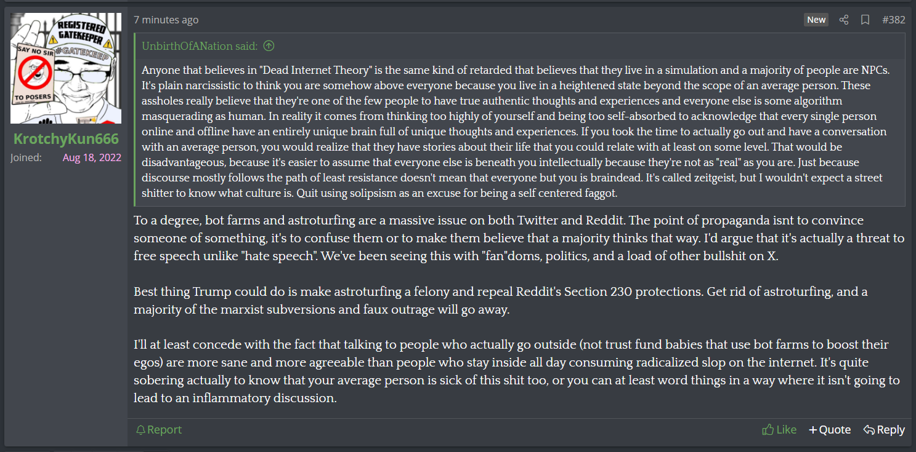Click the thumbs-up Like icon
The image size is (916, 452).
click(768, 430)
